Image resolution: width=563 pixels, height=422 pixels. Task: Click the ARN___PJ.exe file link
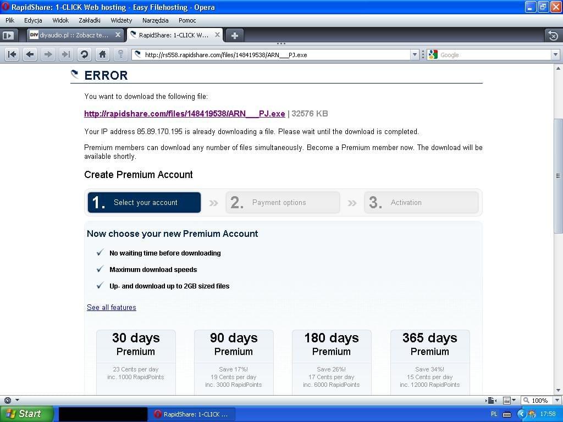[185, 114]
